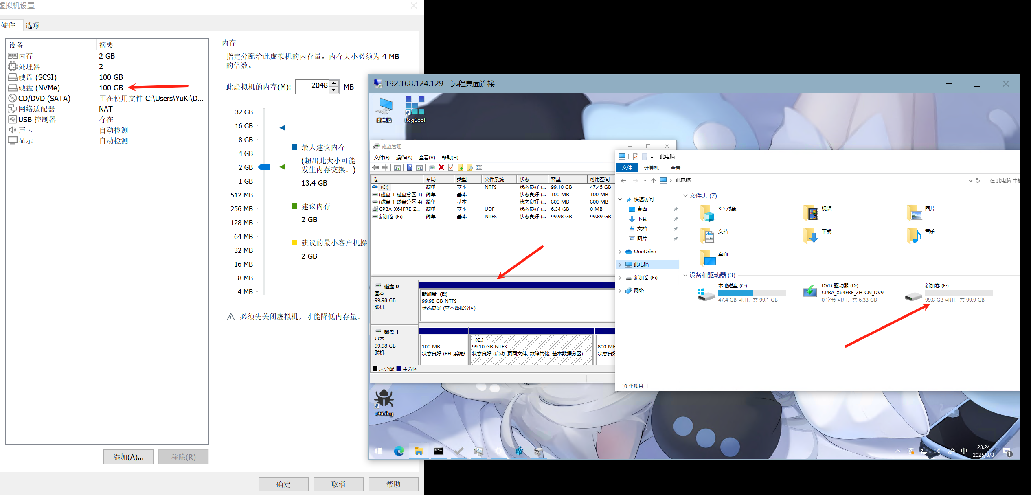Open the 操作(A) menu in Disk Management

coord(404,157)
